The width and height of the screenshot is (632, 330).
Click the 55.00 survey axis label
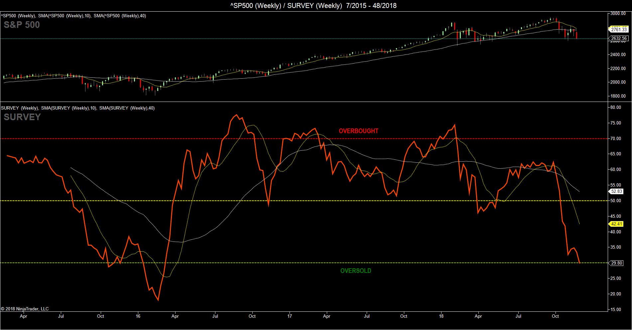[x=616, y=185]
